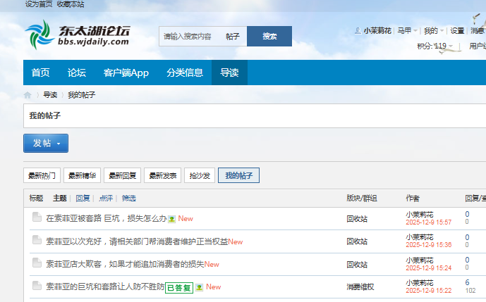Open the 客户端App navigation tab
This screenshot has width=486, height=302.
coord(126,73)
